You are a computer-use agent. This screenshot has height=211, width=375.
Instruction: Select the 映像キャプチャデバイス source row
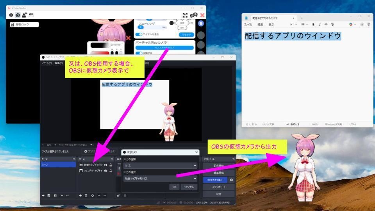95,165
